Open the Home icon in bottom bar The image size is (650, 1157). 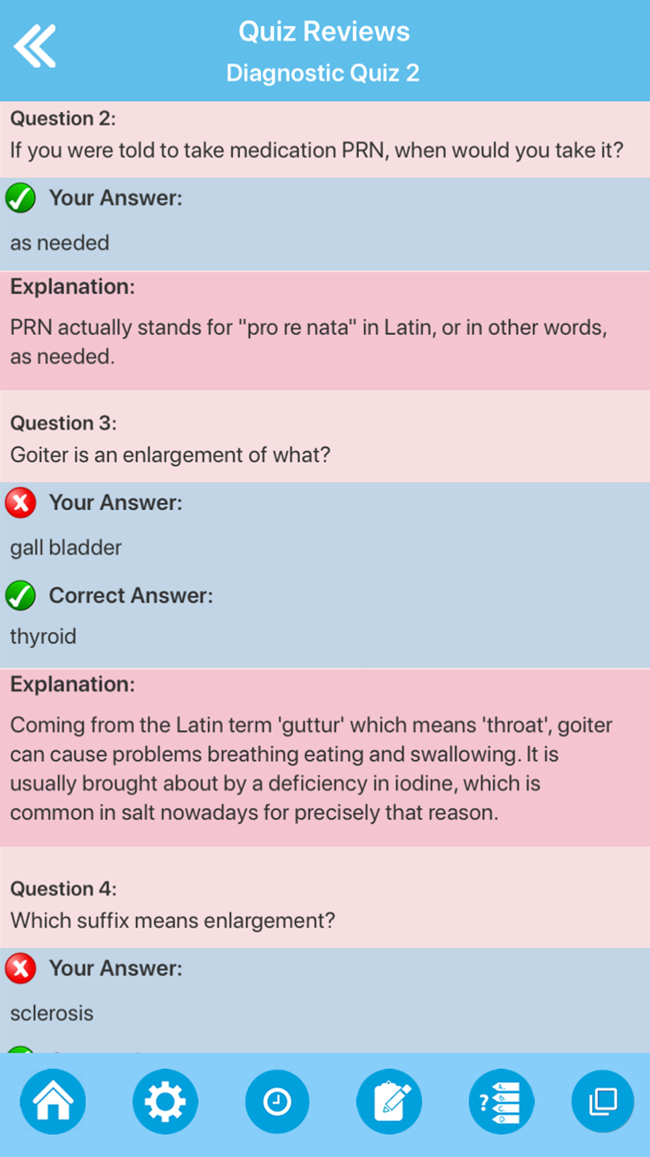[x=53, y=1102]
